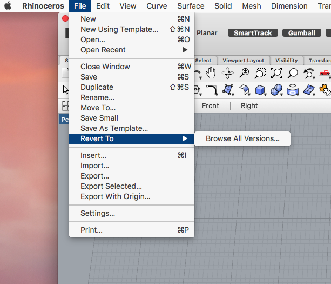Expand the Open Recent submenu arrow
331x284 pixels.
pos(185,50)
